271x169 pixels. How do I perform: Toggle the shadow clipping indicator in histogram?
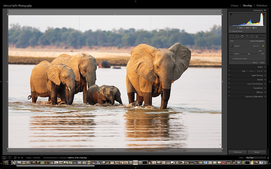pyautogui.click(x=231, y=14)
